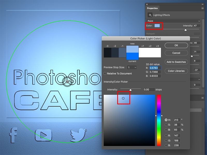207x155 pixels.
Task: Switch to the Properties tab
Action: [152, 8]
